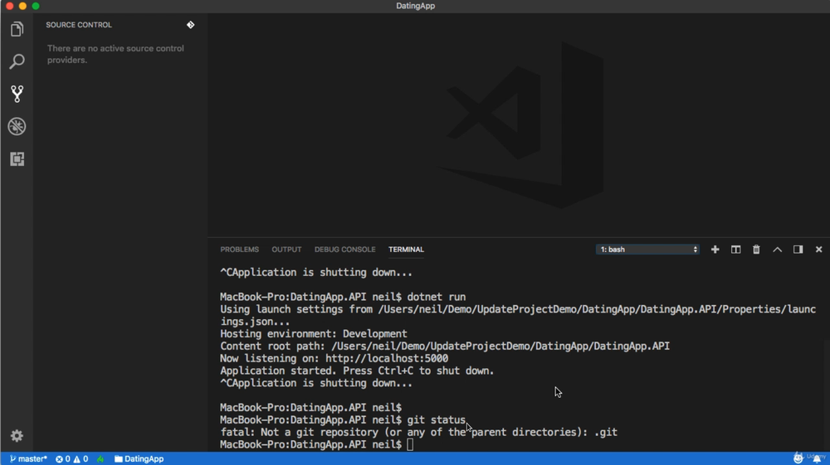830x465 pixels.
Task: Click the green fullscreen window button
Action: point(36,6)
